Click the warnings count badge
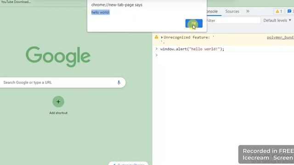 (x=279, y=11)
